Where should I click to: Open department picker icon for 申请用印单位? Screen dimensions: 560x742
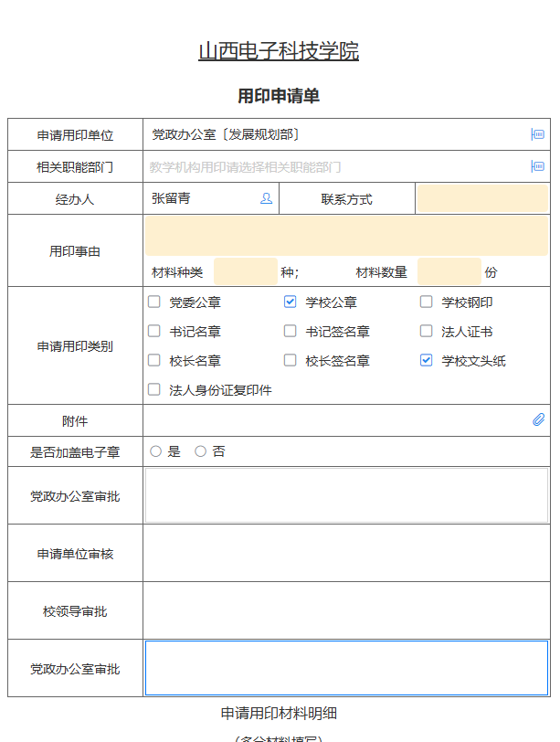tap(538, 134)
